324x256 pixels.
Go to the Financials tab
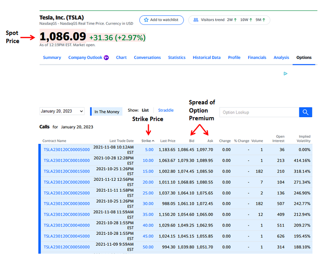tap(257, 58)
